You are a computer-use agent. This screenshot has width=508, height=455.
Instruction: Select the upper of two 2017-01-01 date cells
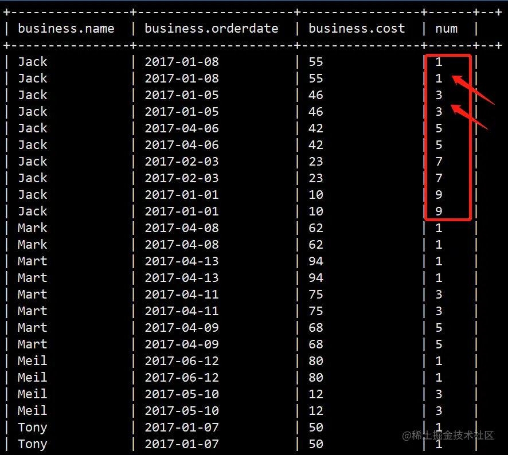pyautogui.click(x=181, y=195)
